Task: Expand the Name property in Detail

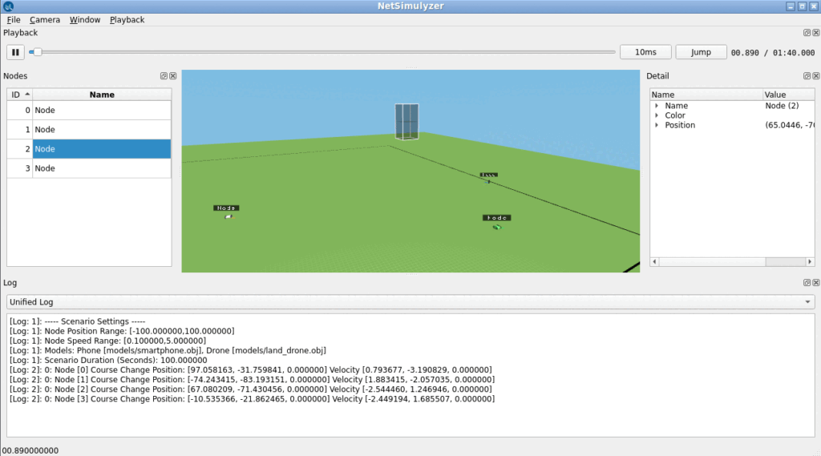Action: click(x=657, y=106)
